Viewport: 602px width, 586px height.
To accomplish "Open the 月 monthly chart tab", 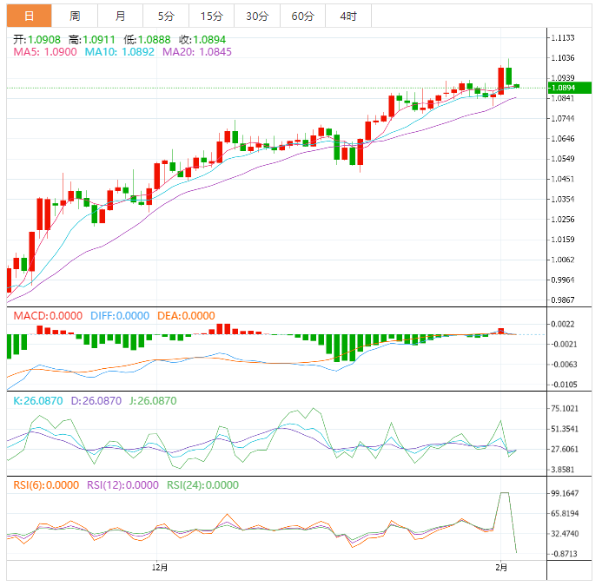I will [120, 16].
